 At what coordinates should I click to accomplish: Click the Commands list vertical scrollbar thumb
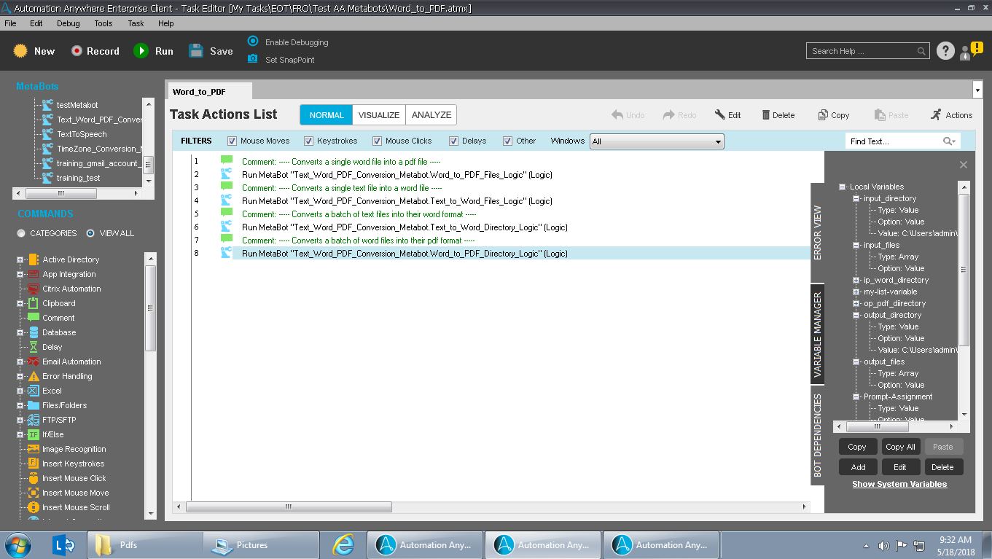(151, 308)
